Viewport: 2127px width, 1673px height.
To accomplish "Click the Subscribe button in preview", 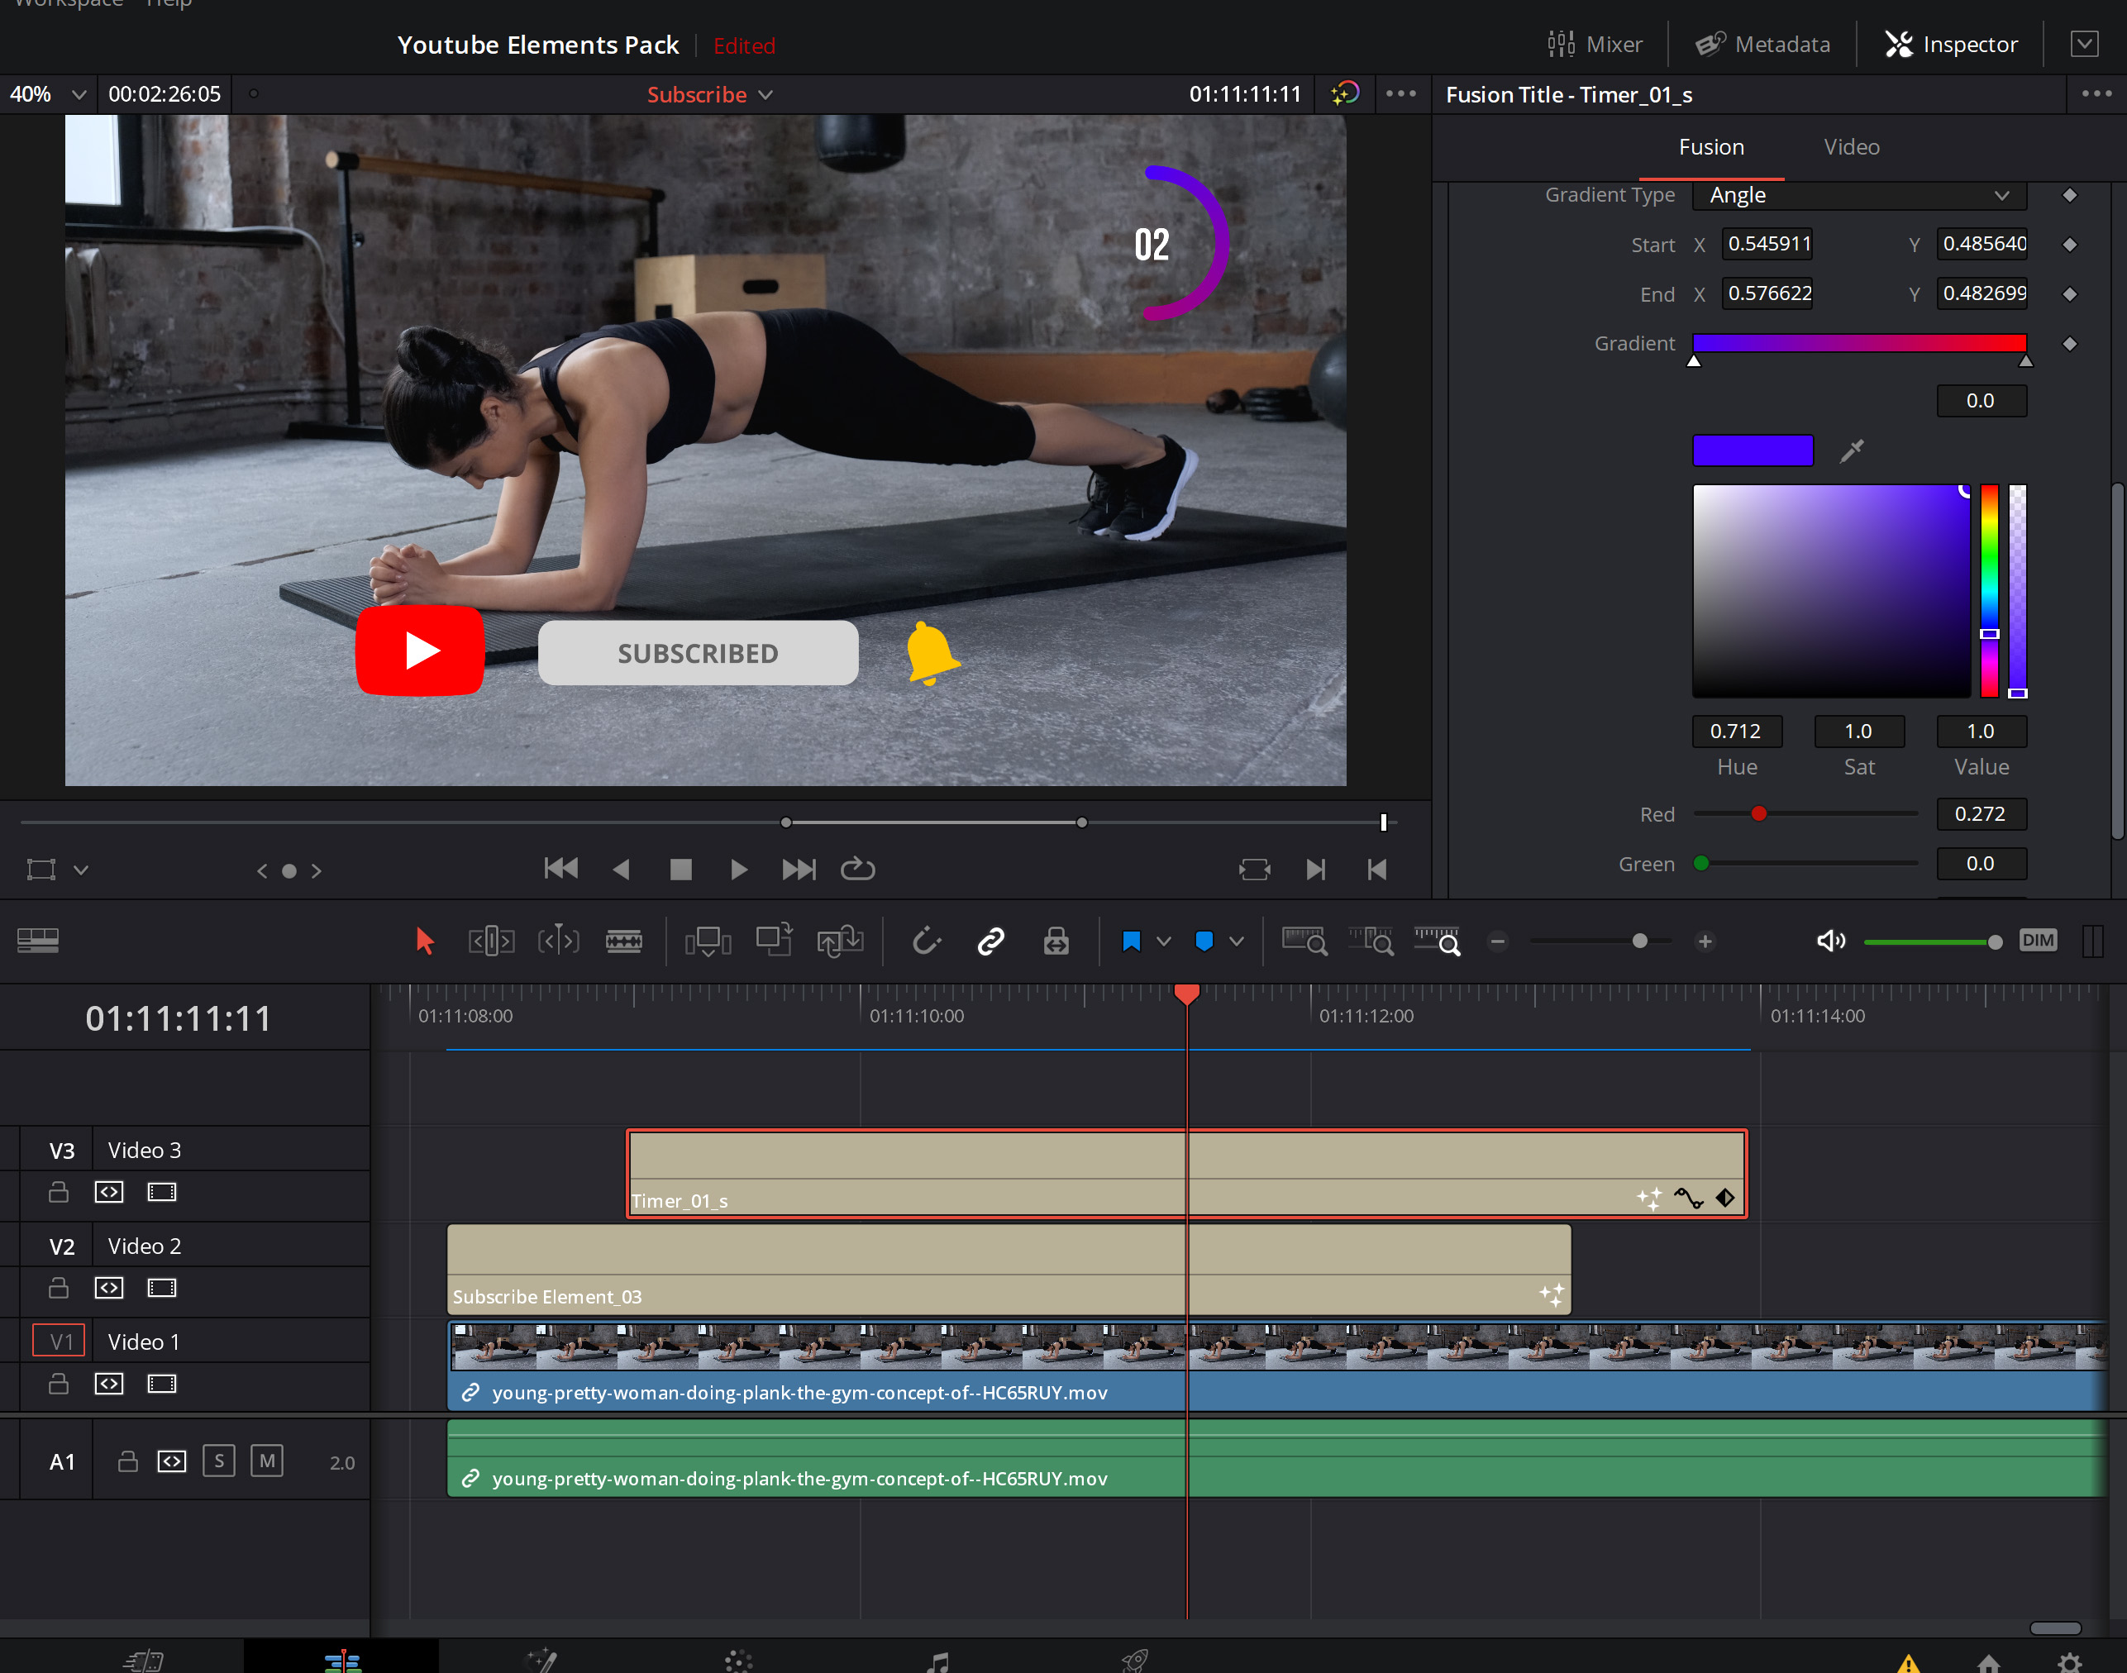I will coord(698,653).
